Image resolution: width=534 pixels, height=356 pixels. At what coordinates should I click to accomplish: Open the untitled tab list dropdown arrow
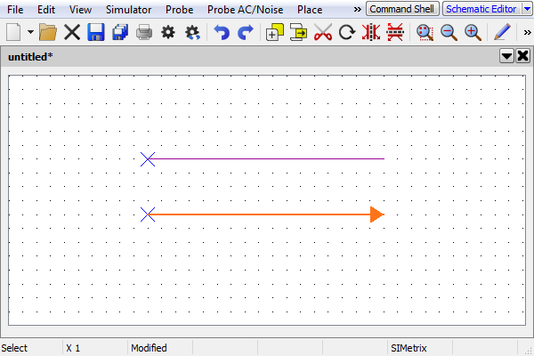pos(506,56)
